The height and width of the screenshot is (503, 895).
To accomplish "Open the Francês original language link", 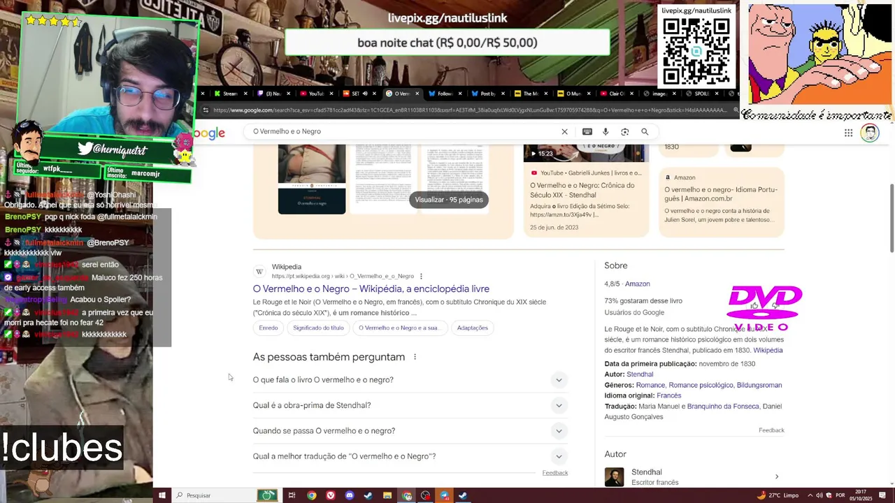I will coord(668,395).
